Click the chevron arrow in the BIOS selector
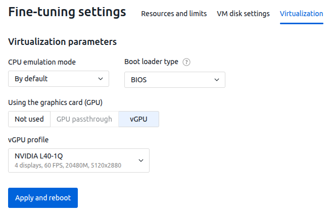The width and height of the screenshot is (332, 216). (x=217, y=80)
